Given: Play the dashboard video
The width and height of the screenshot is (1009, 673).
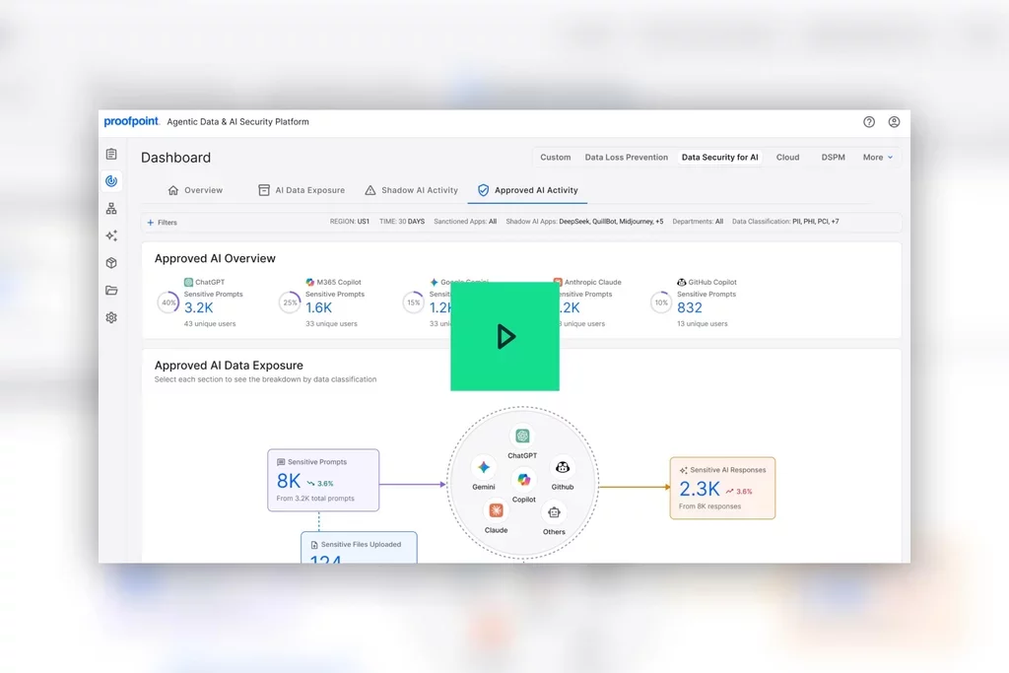Looking at the screenshot, I should (x=504, y=336).
